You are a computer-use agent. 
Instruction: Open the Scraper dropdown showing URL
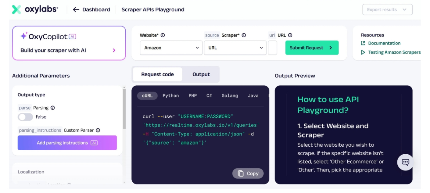235,48
